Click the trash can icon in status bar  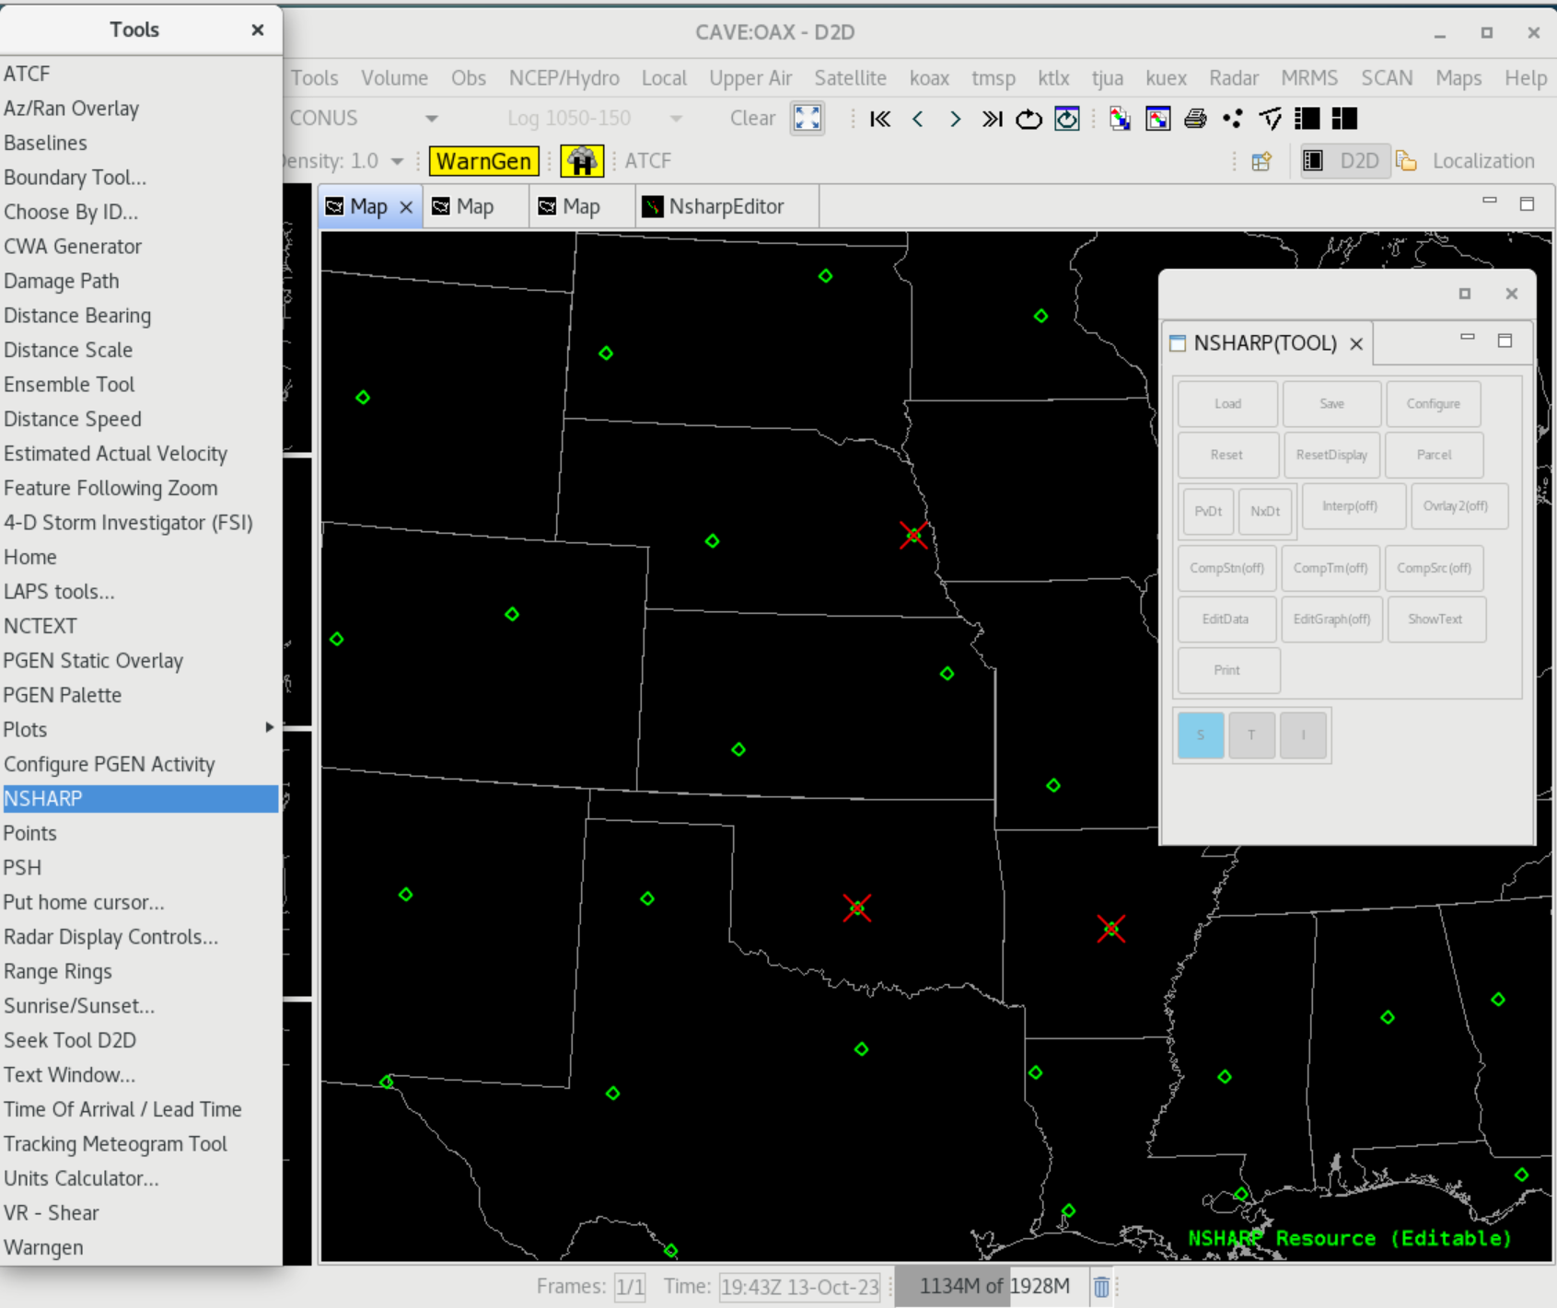[x=1101, y=1287]
